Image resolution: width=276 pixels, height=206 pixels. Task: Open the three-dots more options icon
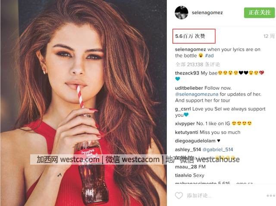[x=271, y=196]
